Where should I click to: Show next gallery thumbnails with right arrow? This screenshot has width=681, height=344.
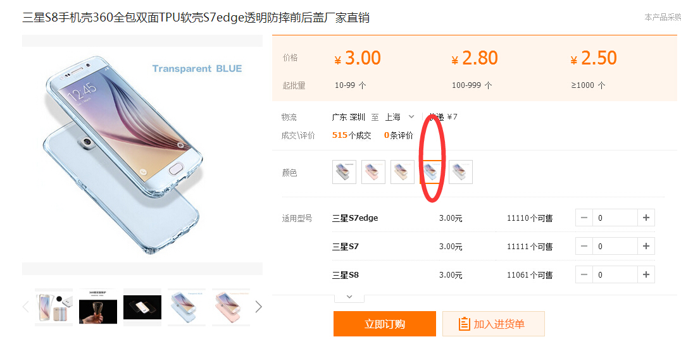pyautogui.click(x=258, y=307)
